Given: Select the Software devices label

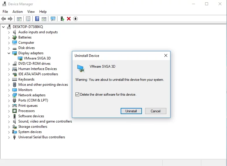Looking at the screenshot, I should (31, 116).
